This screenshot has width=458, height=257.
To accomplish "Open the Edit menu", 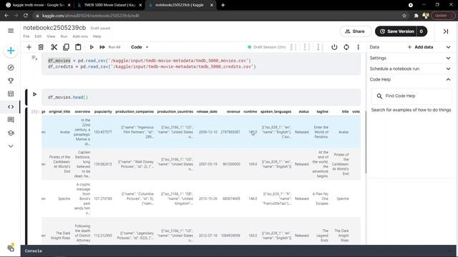I will (x=38, y=36).
